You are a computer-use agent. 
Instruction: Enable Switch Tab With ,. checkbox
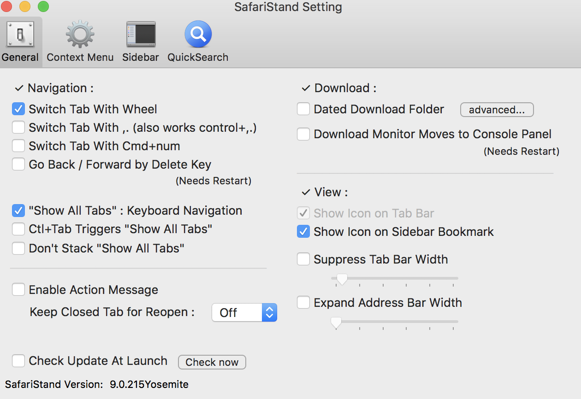point(18,127)
